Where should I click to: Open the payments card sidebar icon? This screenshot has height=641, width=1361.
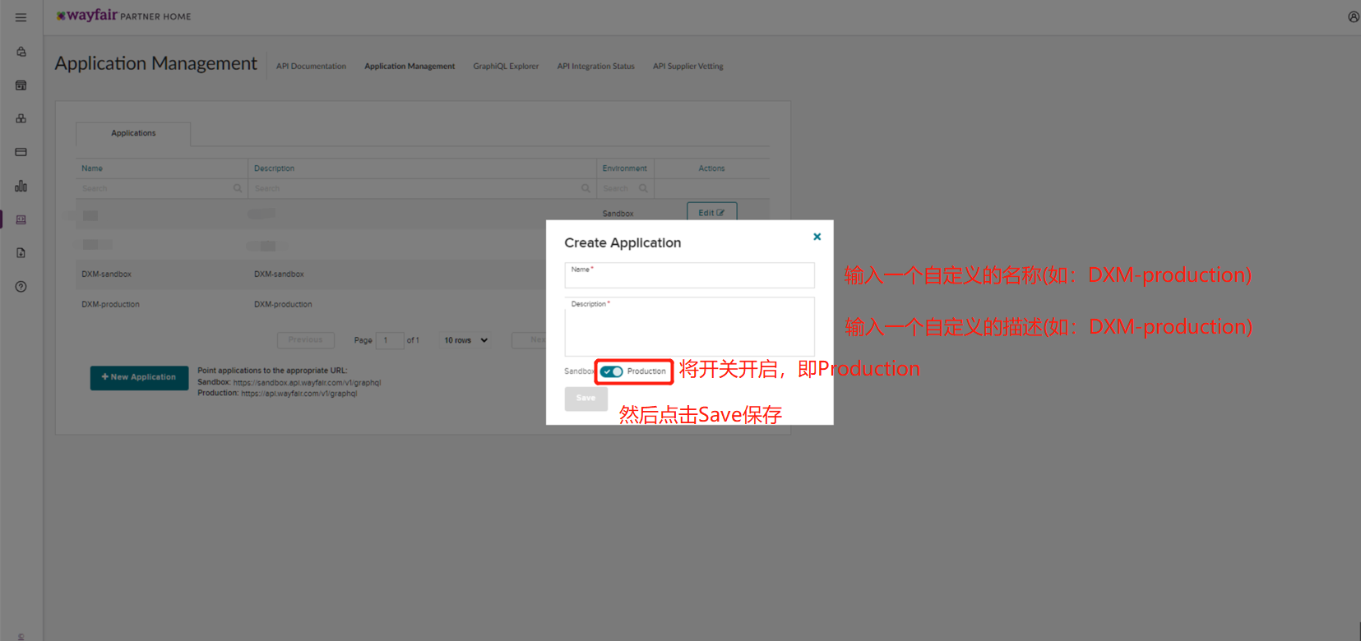pos(21,152)
